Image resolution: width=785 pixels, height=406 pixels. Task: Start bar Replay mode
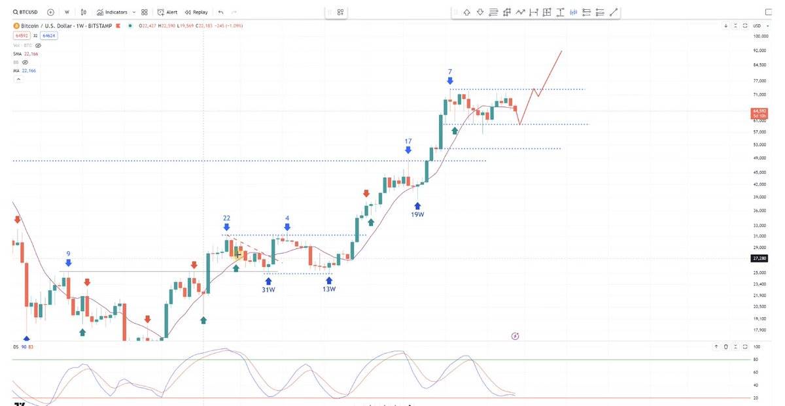196,12
